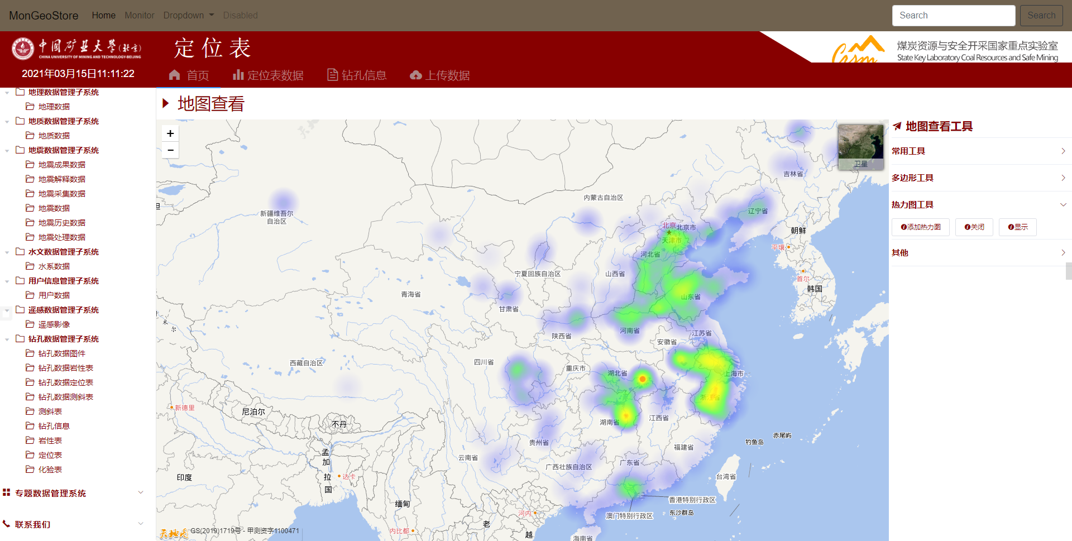Show heatmap using 显示 button
Viewport: 1072px width, 541px height.
click(1017, 227)
